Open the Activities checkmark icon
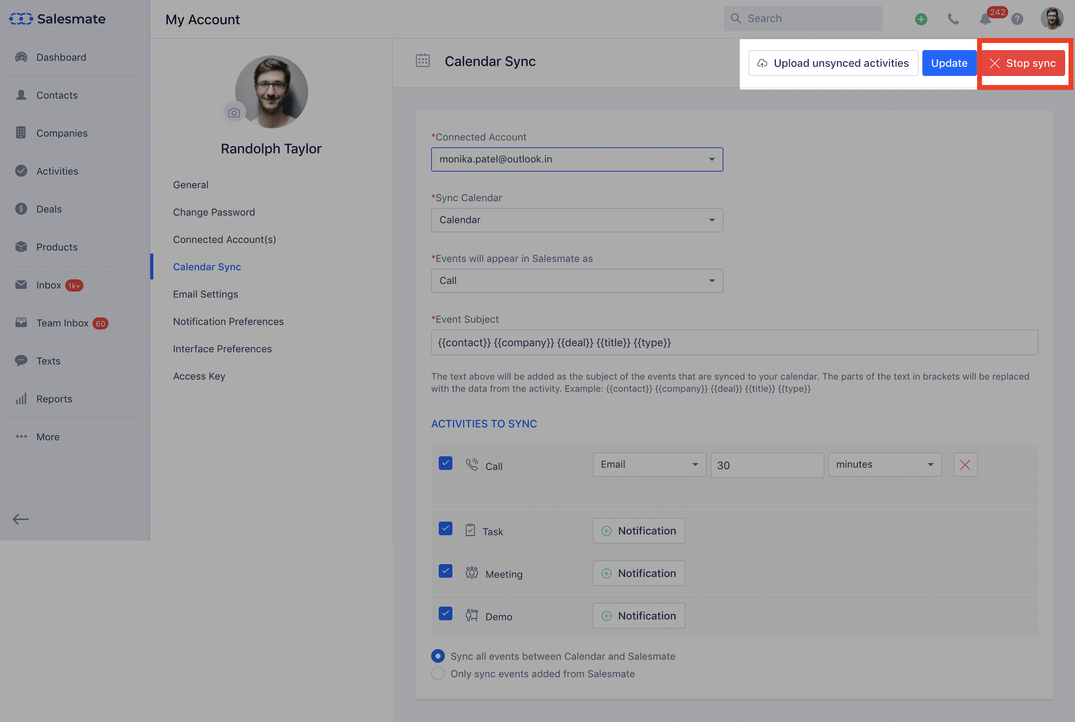Screen dimensions: 1075x722 [x=21, y=171]
